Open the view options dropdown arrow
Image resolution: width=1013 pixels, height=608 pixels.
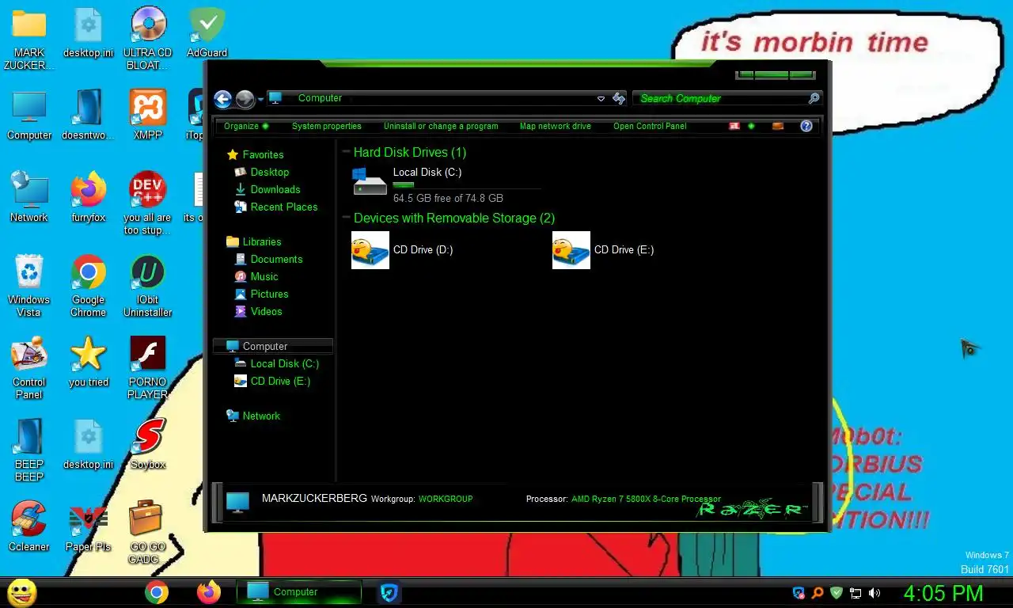tap(751, 126)
